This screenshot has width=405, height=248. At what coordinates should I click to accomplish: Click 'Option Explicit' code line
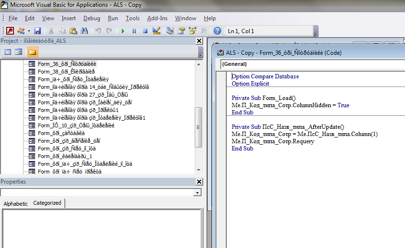(x=250, y=84)
